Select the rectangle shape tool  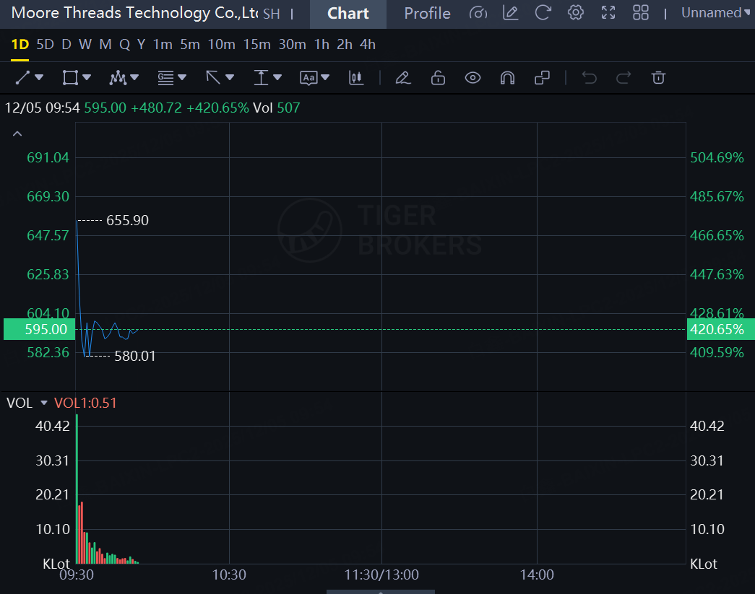(70, 77)
